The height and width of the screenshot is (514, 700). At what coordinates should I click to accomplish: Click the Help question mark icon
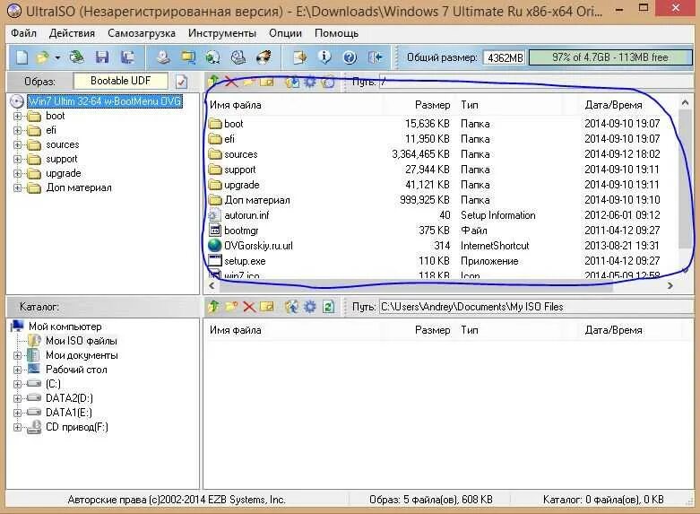[350, 57]
